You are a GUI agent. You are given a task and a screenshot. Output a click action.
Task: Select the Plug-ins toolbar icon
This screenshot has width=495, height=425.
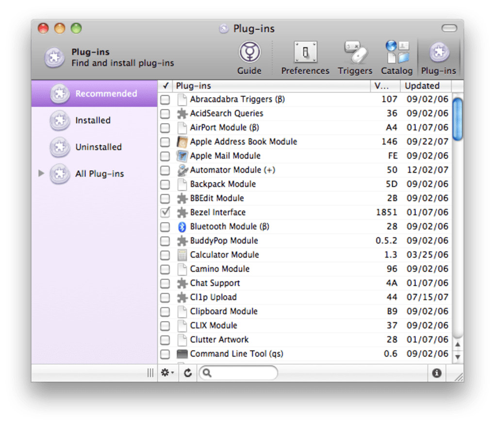pyautogui.click(x=439, y=52)
